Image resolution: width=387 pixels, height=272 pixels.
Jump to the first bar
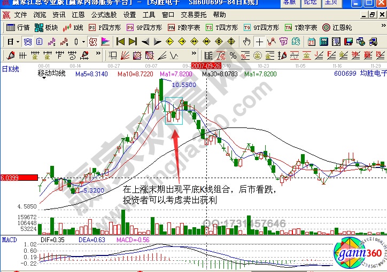(120, 42)
